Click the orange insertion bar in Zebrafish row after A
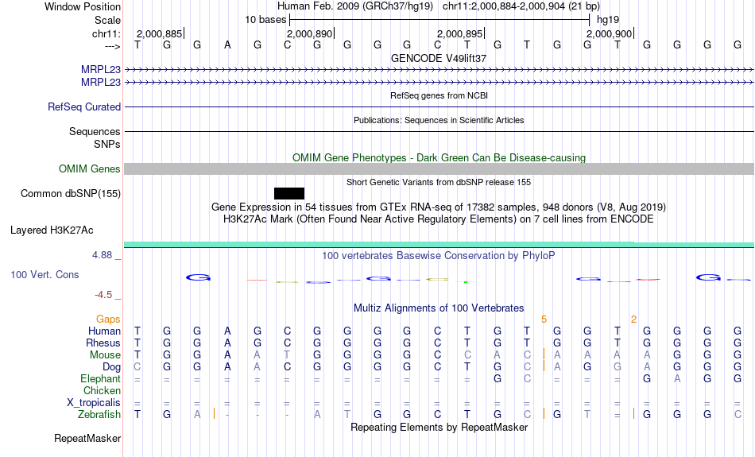755x457 pixels. tap(214, 413)
